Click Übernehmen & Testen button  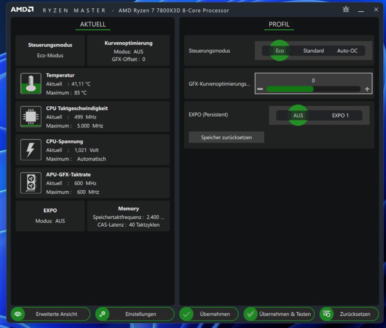[x=279, y=314]
